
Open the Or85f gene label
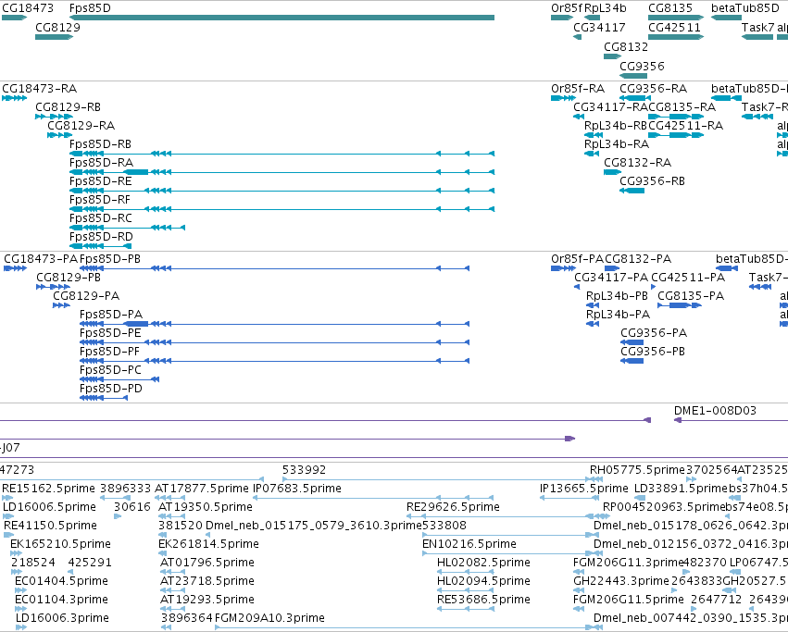click(x=567, y=8)
